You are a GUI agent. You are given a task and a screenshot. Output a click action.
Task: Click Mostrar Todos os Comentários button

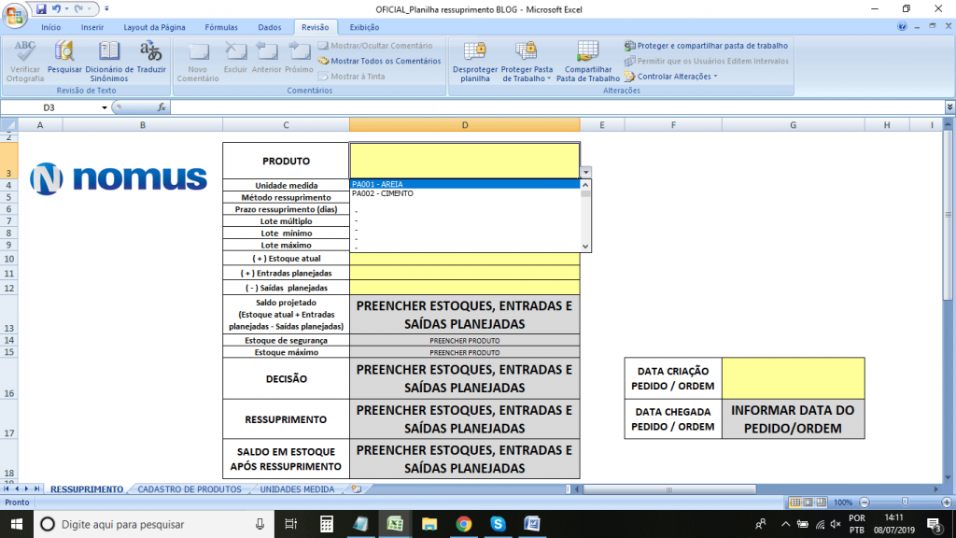(x=378, y=61)
